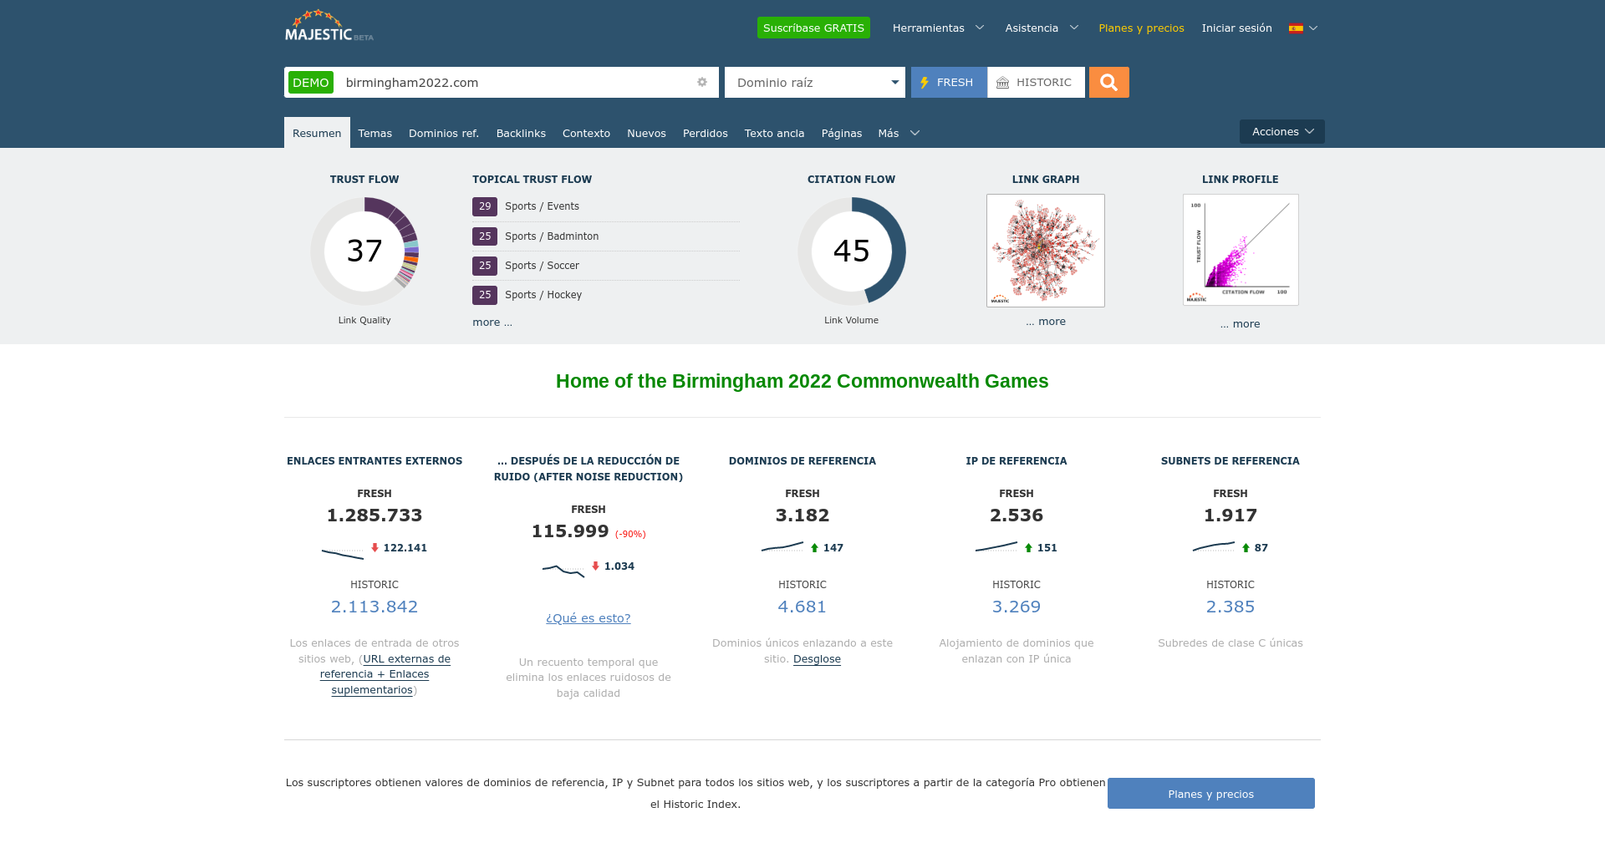Open the Acciones dropdown
The image size is (1605, 843).
1282,131
